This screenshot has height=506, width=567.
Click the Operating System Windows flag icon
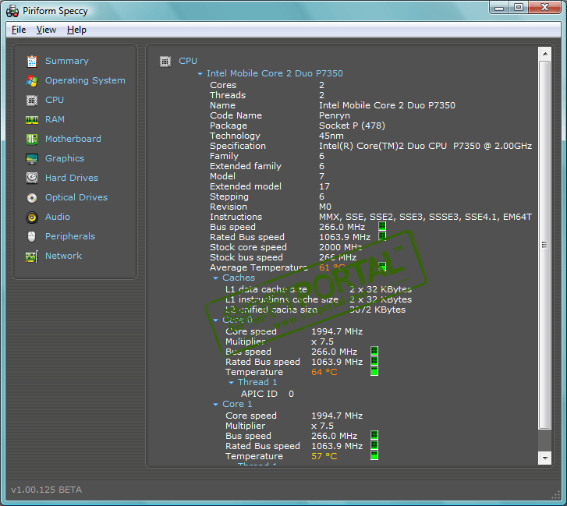(x=32, y=80)
